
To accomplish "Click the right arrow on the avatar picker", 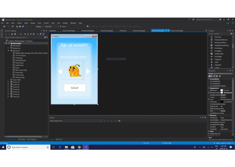I will [88, 71].
